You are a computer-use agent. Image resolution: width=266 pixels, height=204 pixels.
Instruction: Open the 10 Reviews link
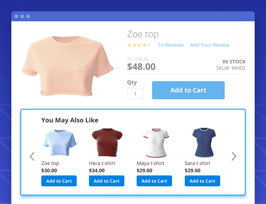171,45
